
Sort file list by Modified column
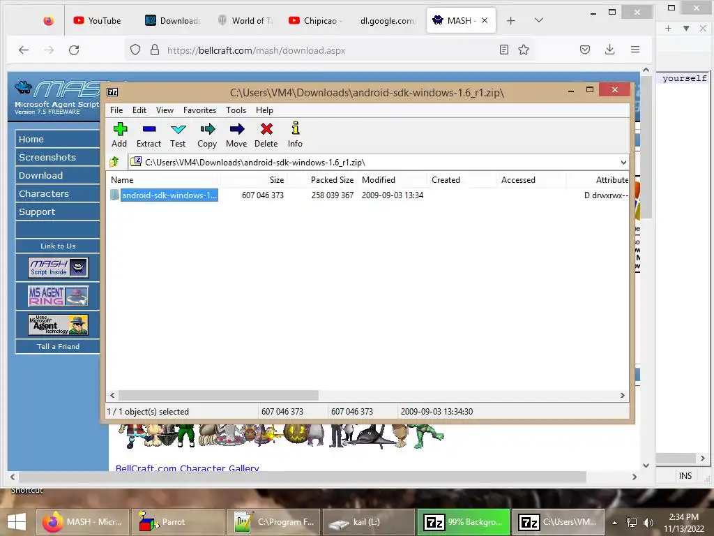pos(379,180)
